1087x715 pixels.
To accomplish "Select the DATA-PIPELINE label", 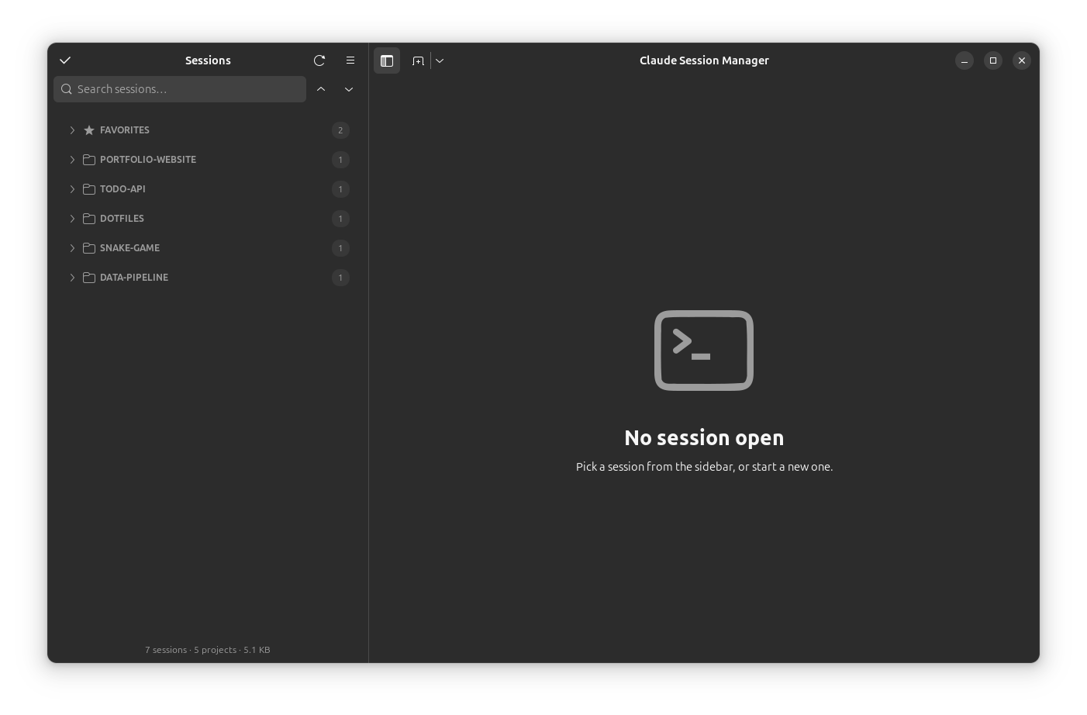I will 134,278.
